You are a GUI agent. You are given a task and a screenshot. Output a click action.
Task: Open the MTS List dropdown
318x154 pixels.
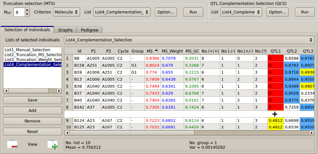point(122,12)
